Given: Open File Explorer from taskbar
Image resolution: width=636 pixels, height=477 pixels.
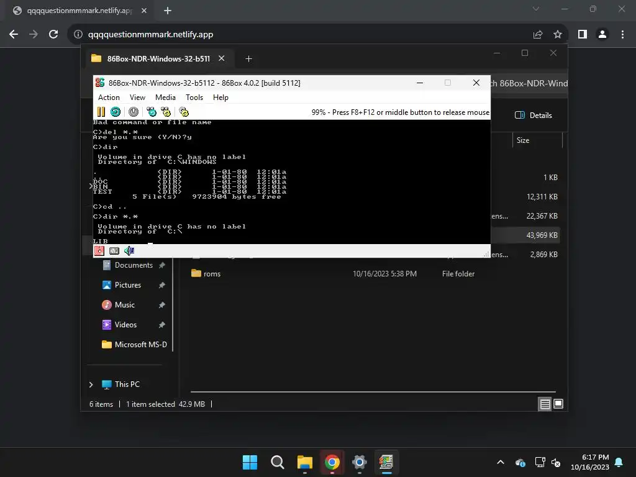Looking at the screenshot, I should tap(304, 462).
